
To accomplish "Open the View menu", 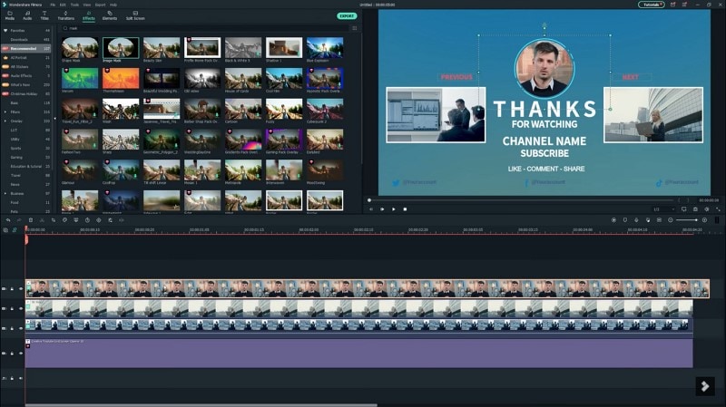I will point(86,5).
